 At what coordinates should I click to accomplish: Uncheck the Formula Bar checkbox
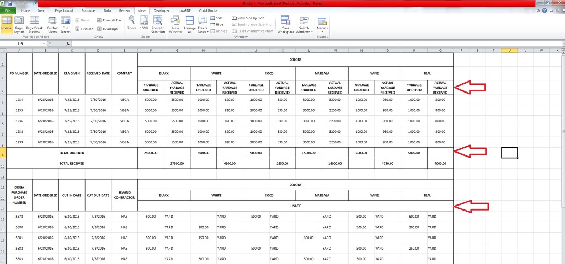tap(99, 20)
